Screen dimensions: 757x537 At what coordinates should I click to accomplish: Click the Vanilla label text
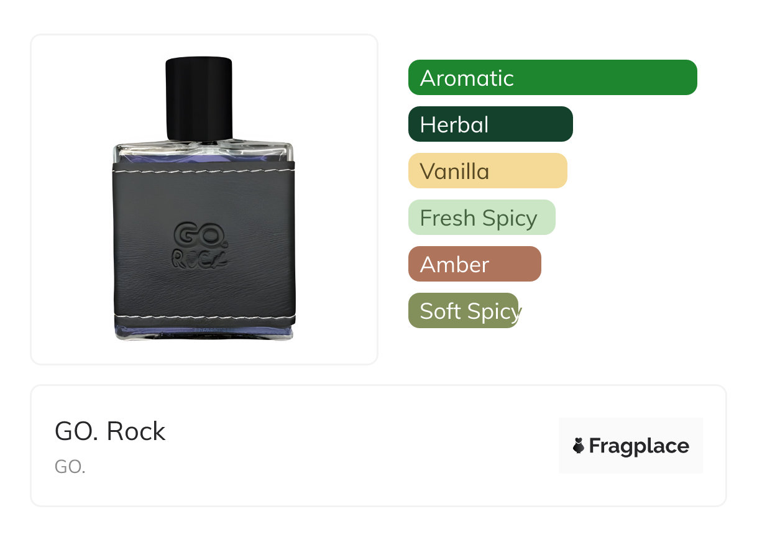coord(454,172)
